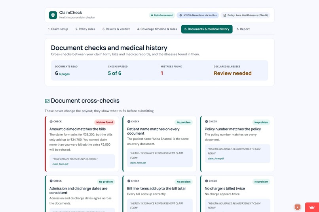Click the Document cross-checks heading
319x212 pixels.
coord(85,101)
